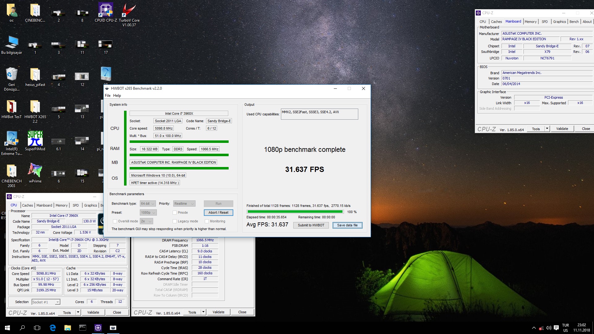Open the action center notifications icon

point(556,328)
